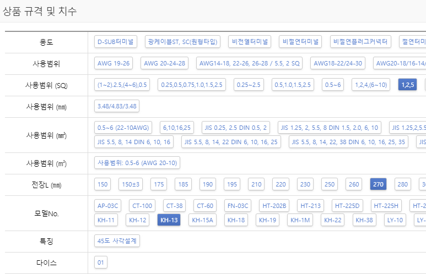Image resolution: width=426 pixels, height=274 pixels.
Task: Select model HT-202B
Action: coord(274,206)
